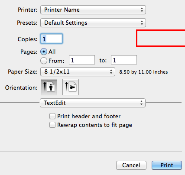Open the Default Settings presets dropdown

pyautogui.click(x=93, y=23)
